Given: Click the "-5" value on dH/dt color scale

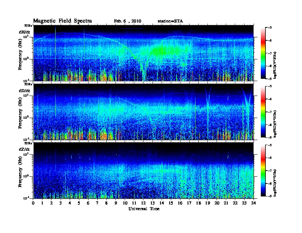Looking at the screenshot, I should [270, 28].
